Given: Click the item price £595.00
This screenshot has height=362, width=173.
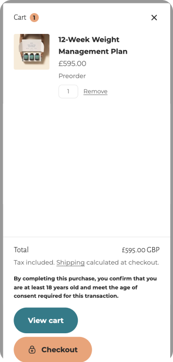Looking at the screenshot, I should click(72, 64).
